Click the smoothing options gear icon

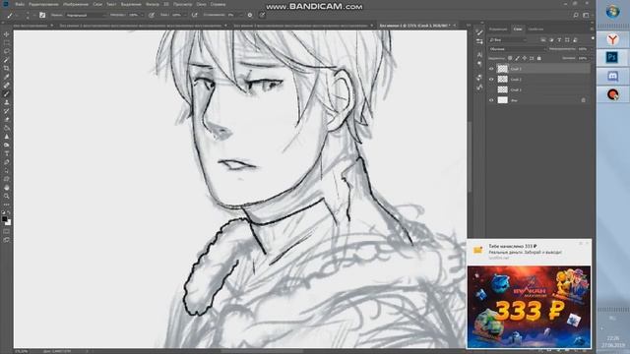coord(250,15)
